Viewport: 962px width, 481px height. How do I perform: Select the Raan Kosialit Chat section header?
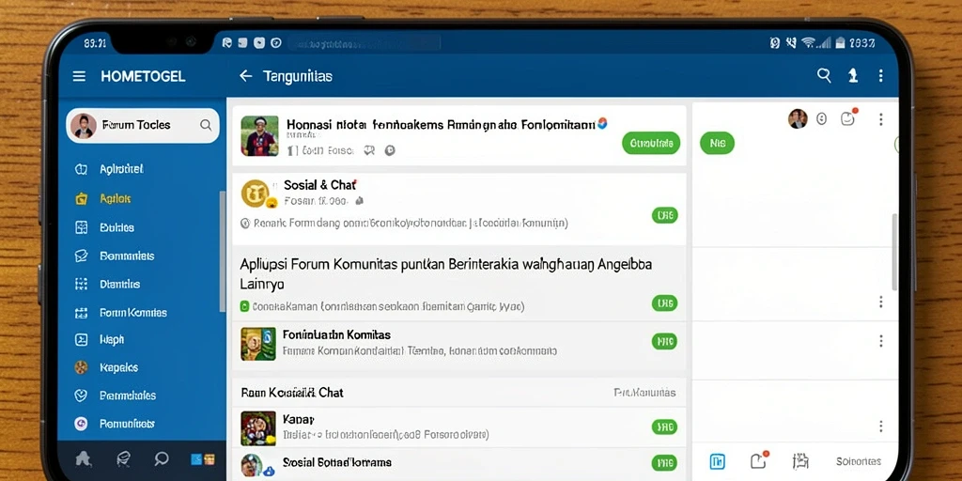pyautogui.click(x=292, y=393)
